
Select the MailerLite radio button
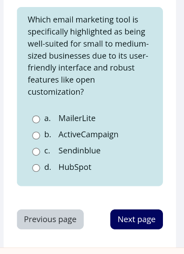pos(36,119)
